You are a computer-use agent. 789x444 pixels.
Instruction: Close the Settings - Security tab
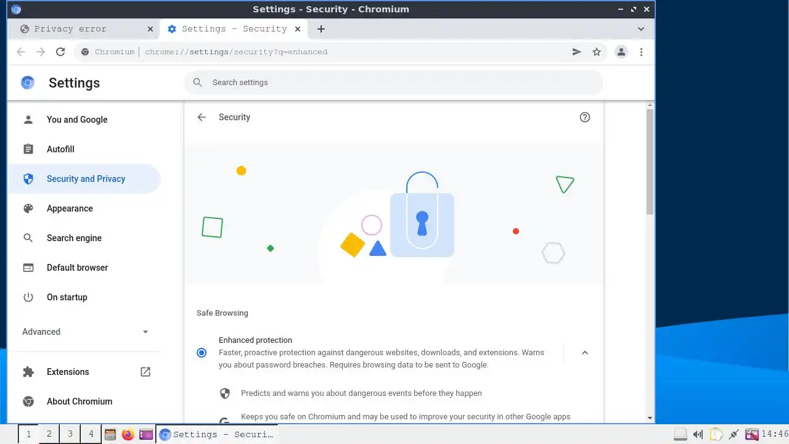click(x=298, y=29)
